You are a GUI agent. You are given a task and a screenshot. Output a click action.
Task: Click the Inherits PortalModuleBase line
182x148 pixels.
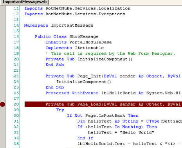coord(79,42)
